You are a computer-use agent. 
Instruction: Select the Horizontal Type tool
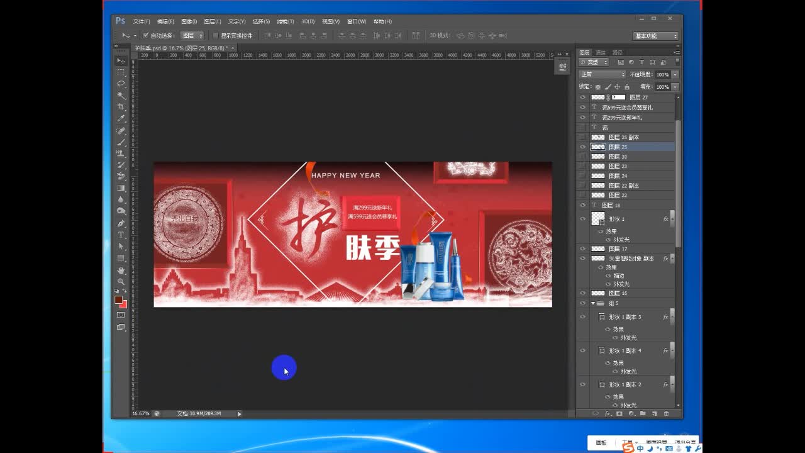[x=121, y=235]
